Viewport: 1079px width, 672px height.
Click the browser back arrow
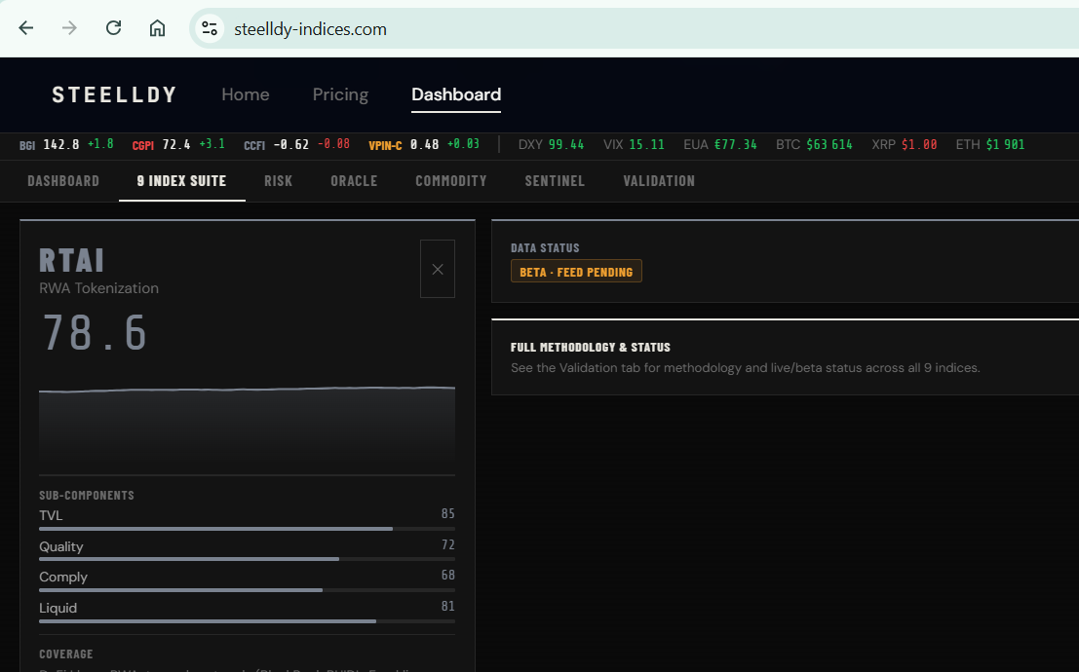[26, 28]
